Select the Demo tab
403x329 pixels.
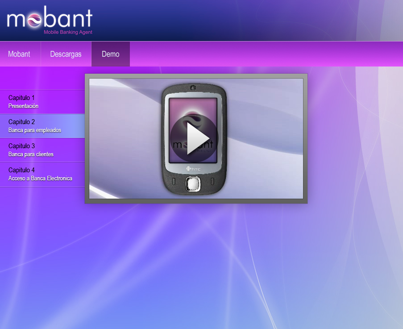(110, 54)
